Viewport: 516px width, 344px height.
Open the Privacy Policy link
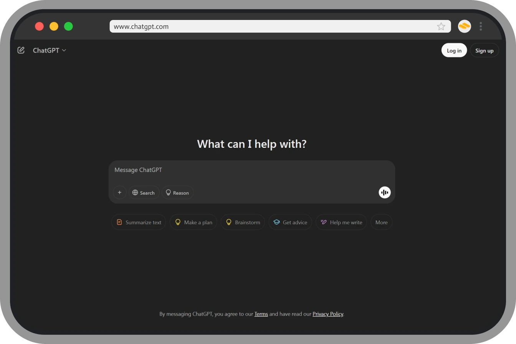(x=328, y=314)
